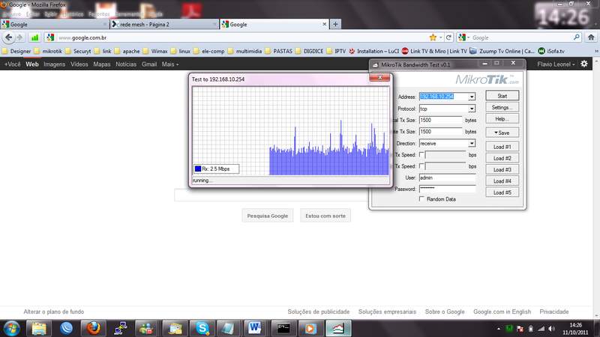The height and width of the screenshot is (337, 600).
Task: Click the Start button in Bandwidth Test
Action: pyautogui.click(x=502, y=96)
